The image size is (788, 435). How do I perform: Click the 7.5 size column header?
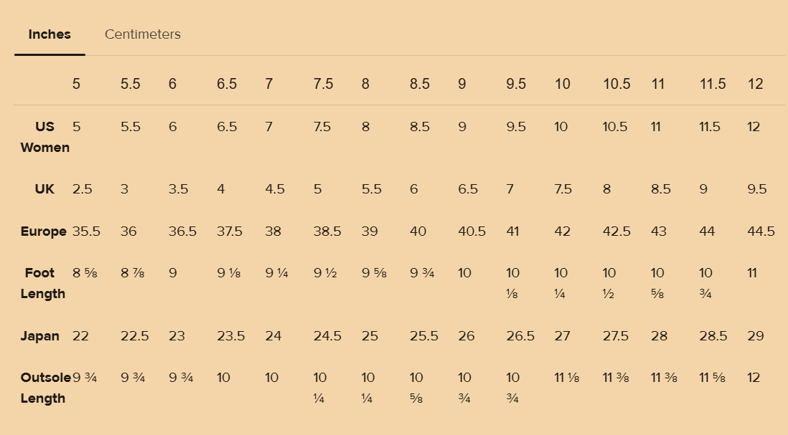(x=323, y=84)
